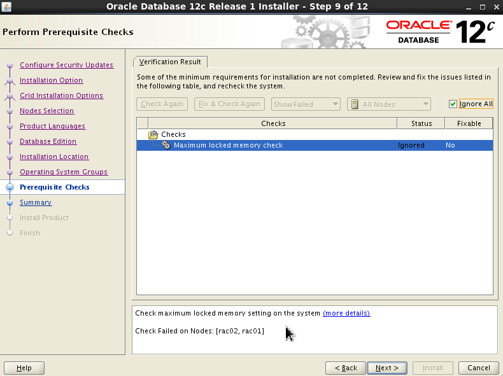Go to the Summary step
The image size is (503, 376).
pos(36,202)
